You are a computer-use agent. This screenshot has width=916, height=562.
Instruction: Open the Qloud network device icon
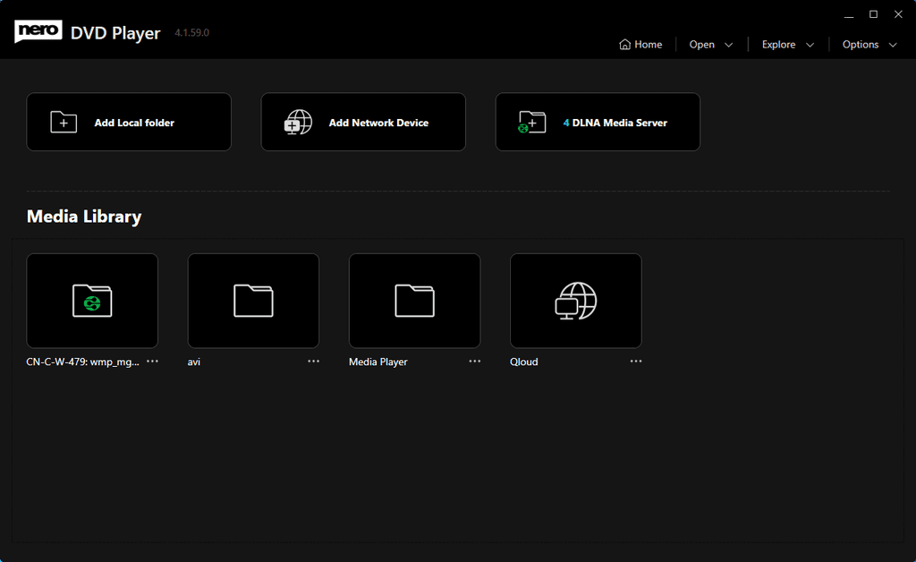(x=575, y=301)
